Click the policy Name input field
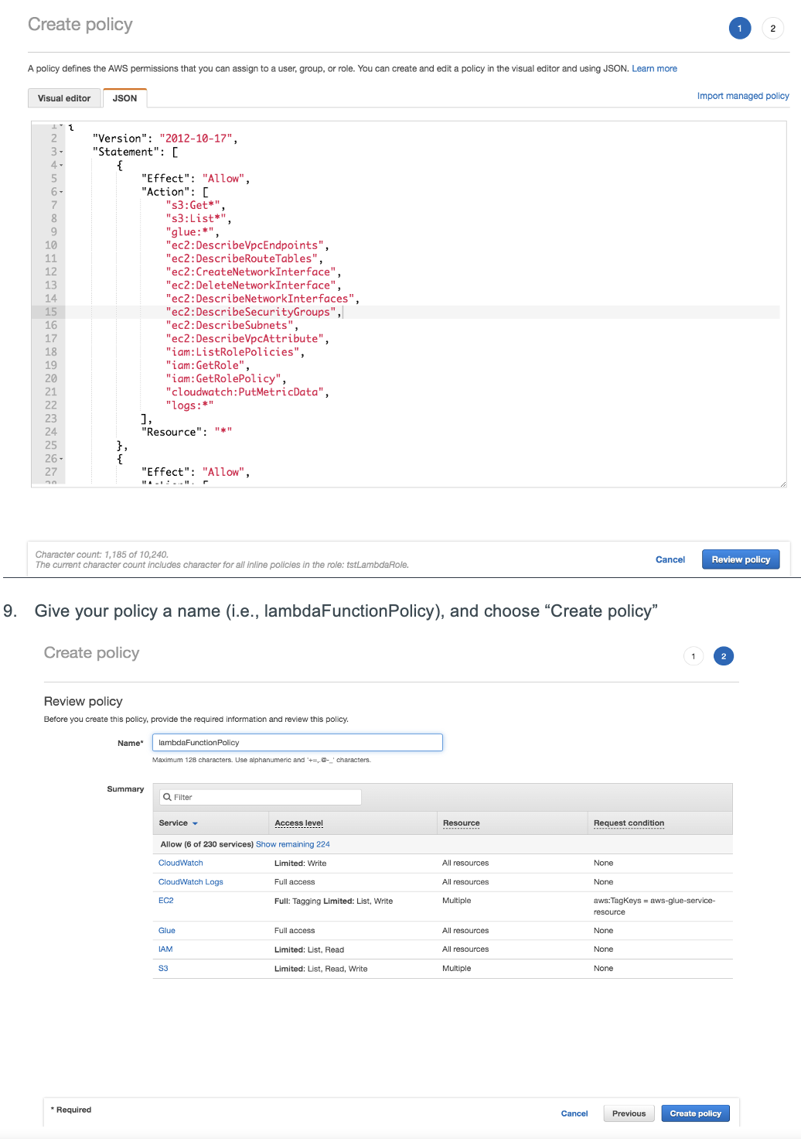Image resolution: width=801 pixels, height=1139 pixels. (297, 743)
